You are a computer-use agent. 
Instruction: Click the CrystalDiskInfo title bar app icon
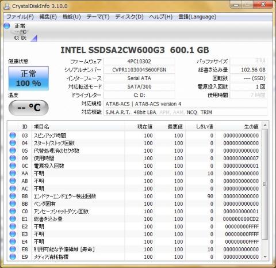click(7, 6)
